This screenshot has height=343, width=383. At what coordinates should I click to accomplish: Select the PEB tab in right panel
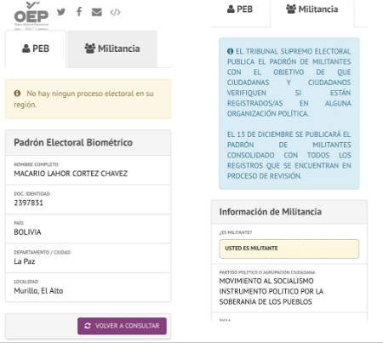click(x=240, y=9)
